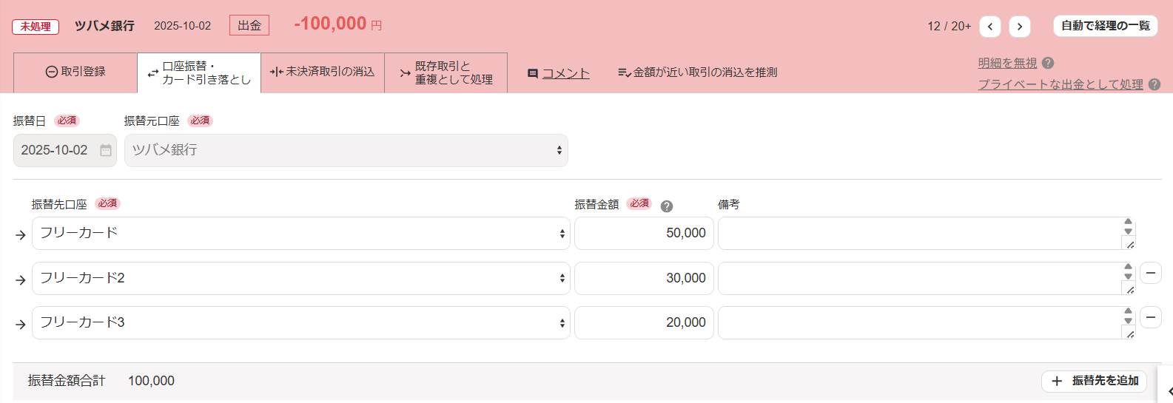Select the 既存取引と重複として処理 tab

click(446, 72)
